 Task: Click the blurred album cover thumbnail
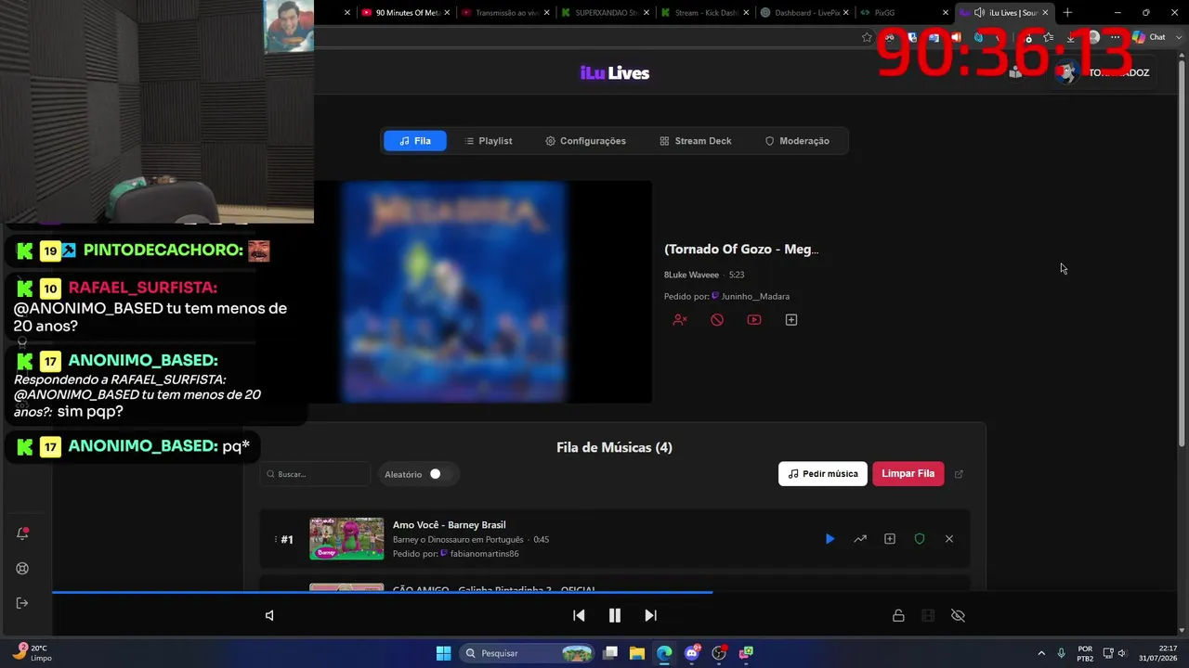click(453, 292)
